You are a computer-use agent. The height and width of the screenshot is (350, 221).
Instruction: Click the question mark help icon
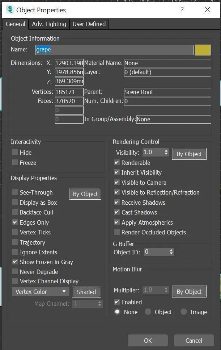[x=182, y=10]
